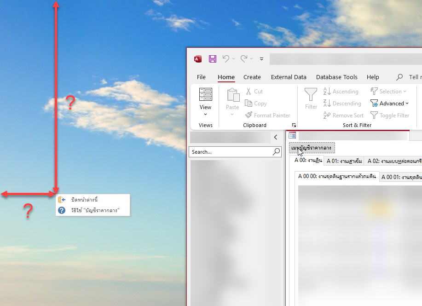Open the Clipboard dialog launcher
The image size is (422, 306).
[x=294, y=125]
